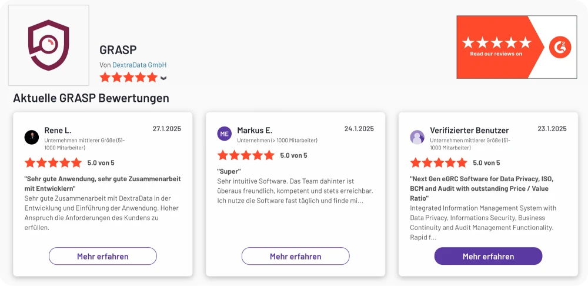
Task: Click the purple Mehr erfahren button
Action: [x=488, y=256]
